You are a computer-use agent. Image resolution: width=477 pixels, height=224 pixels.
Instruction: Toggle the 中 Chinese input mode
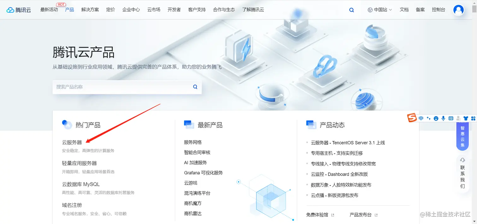click(421, 118)
